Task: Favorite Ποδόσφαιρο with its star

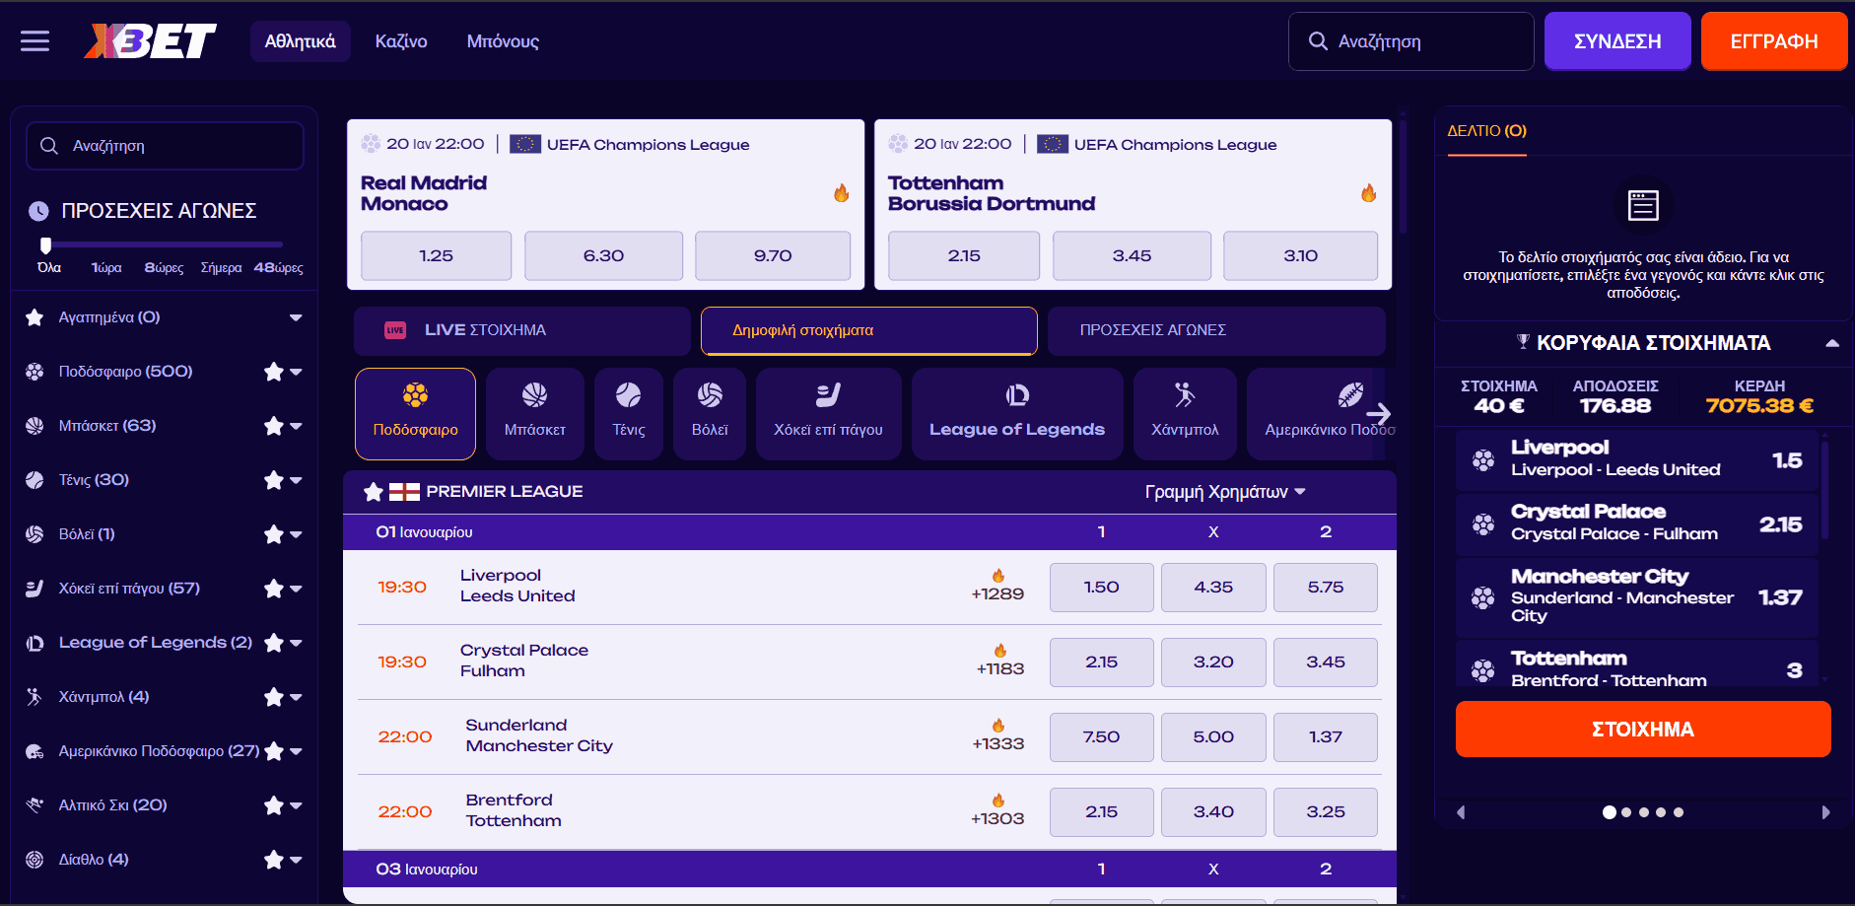Action: [273, 372]
